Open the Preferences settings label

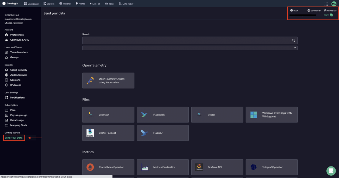click(17, 35)
